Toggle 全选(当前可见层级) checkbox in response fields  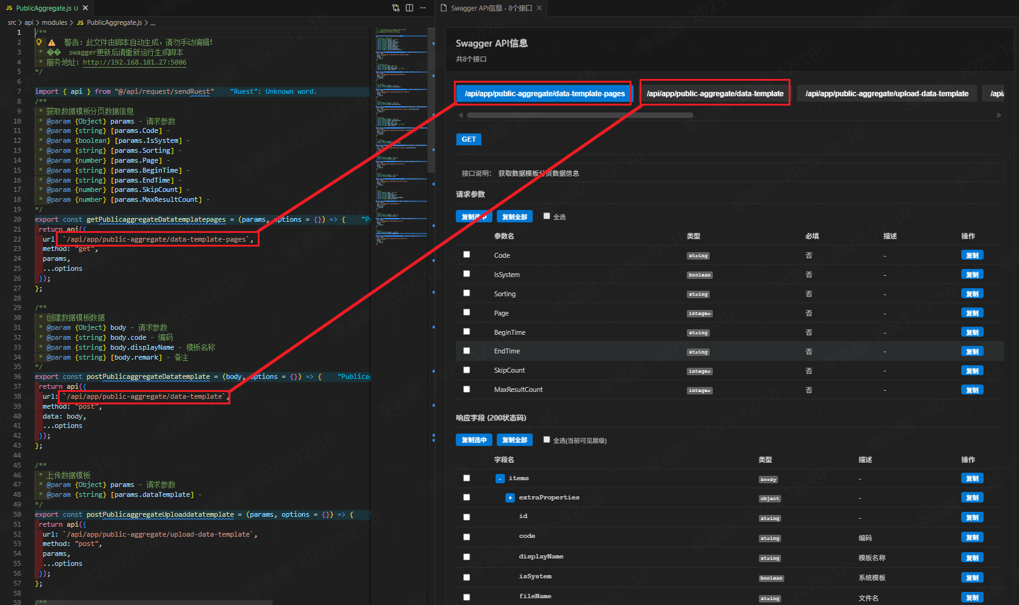(x=546, y=440)
